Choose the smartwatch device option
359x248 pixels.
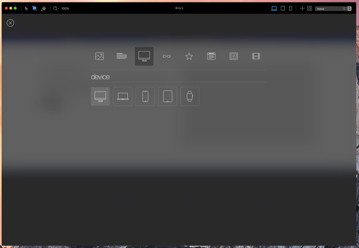(x=190, y=97)
